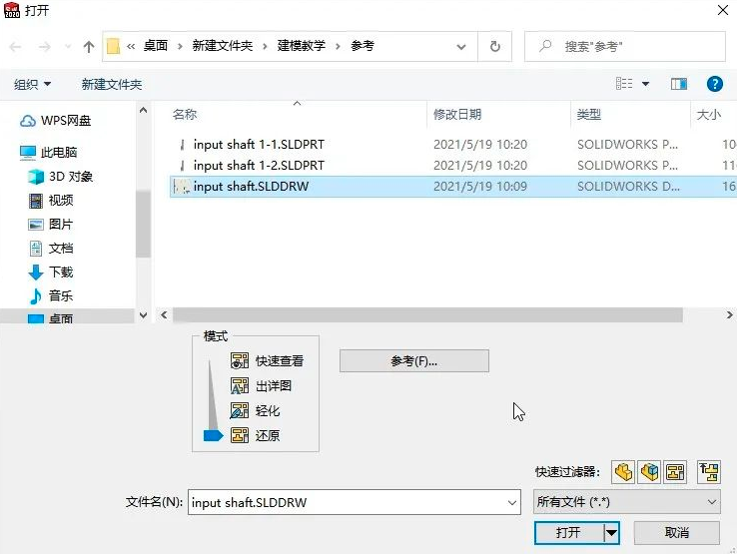Select the 还原 mode icon
Viewport: 737px width, 554px height.
pyautogui.click(x=240, y=435)
